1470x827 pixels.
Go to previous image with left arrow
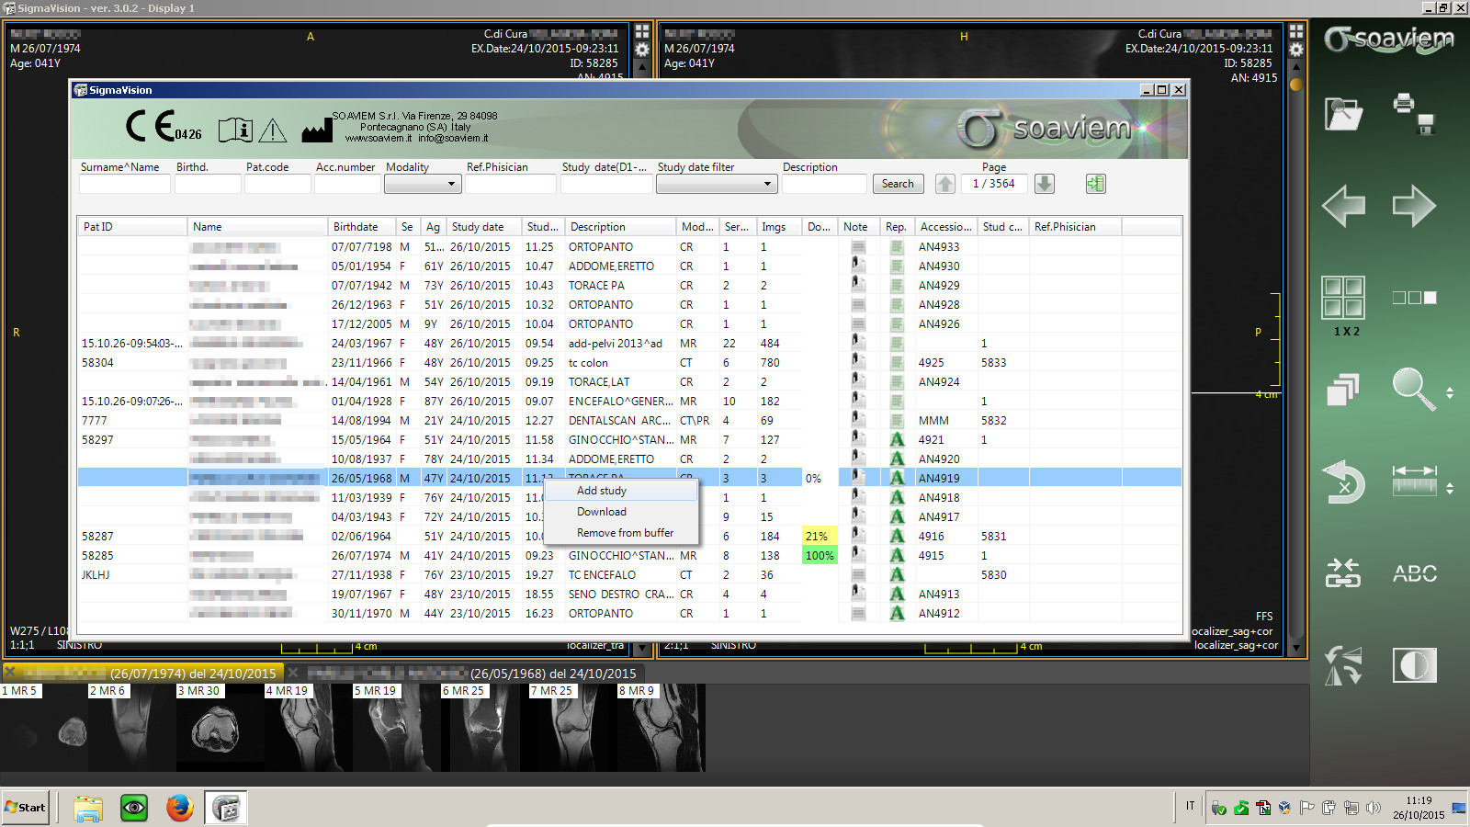click(1343, 206)
